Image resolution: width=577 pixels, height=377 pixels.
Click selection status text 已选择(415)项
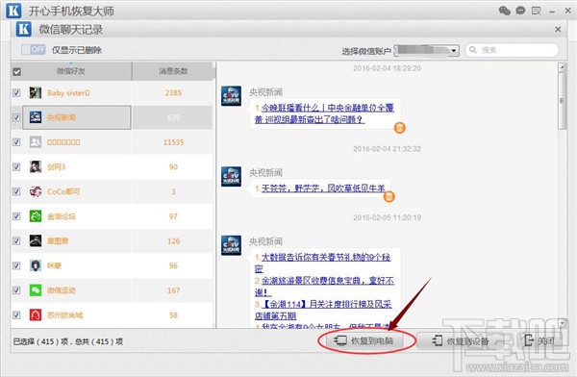40,341
